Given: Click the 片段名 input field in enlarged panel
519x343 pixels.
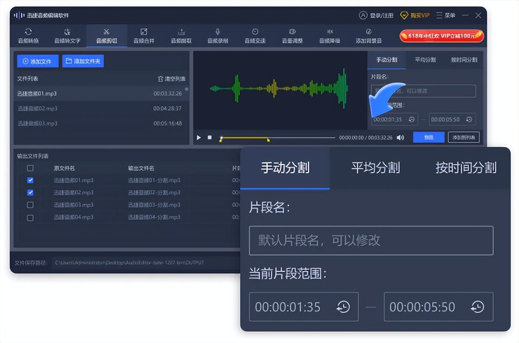Looking at the screenshot, I should click(x=371, y=241).
